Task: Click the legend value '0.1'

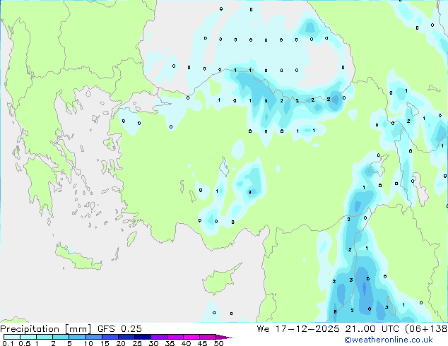Action: point(8,343)
